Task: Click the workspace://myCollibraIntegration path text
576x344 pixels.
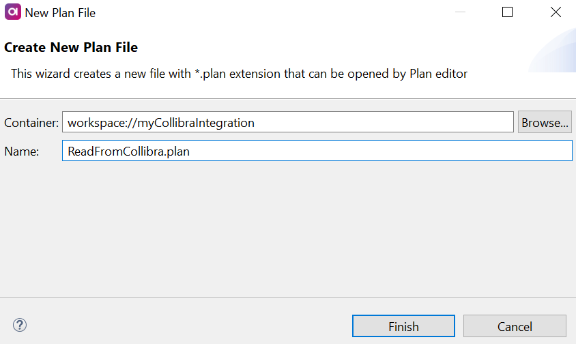Action: tap(161, 123)
